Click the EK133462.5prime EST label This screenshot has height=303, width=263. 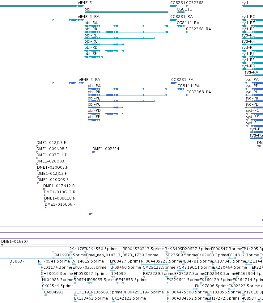tap(91, 298)
